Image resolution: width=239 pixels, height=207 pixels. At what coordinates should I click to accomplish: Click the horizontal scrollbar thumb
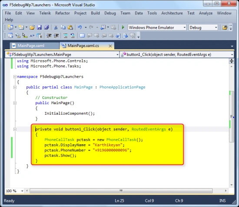tap(121, 191)
